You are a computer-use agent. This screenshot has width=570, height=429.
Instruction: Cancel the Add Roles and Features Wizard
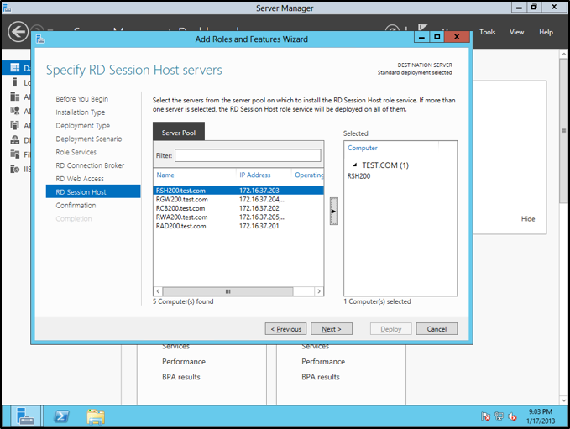437,329
